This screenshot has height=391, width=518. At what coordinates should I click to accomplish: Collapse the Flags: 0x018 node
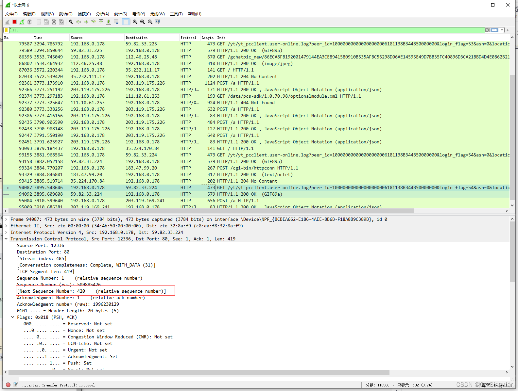tap(13, 317)
